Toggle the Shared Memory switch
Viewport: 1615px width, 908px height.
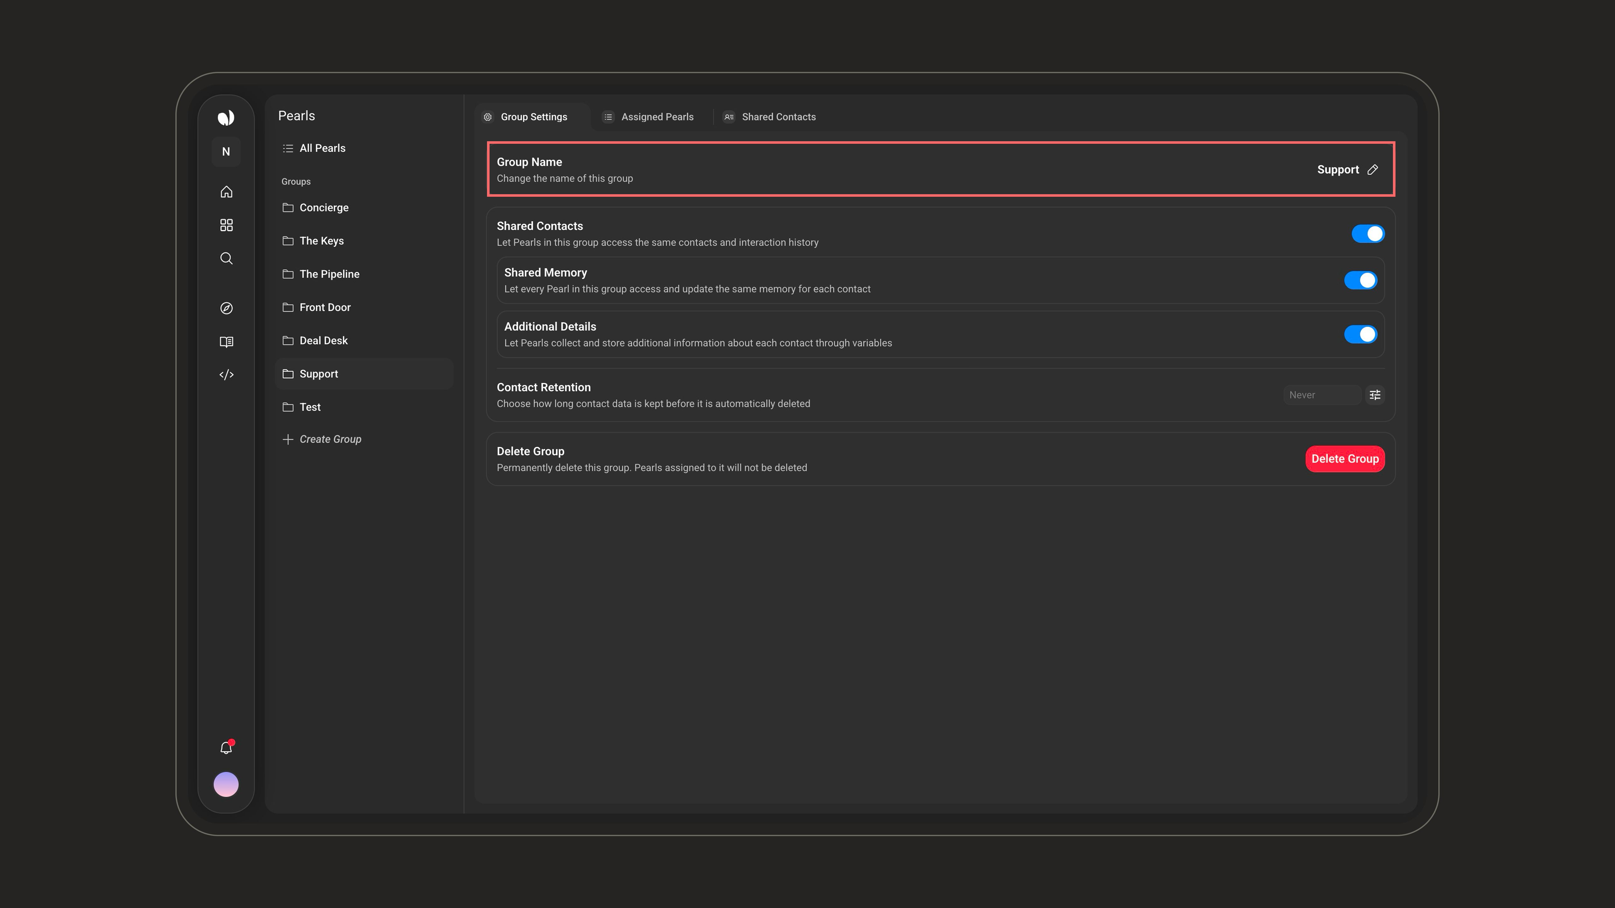[x=1360, y=280]
